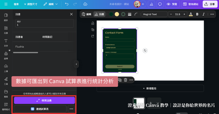Open the 元素 elements sidebar tab

click(x=6, y=30)
